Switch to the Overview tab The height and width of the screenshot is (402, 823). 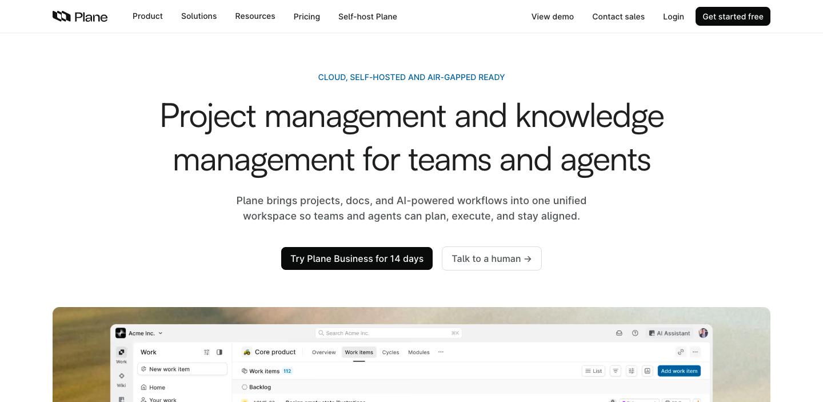[x=324, y=352]
